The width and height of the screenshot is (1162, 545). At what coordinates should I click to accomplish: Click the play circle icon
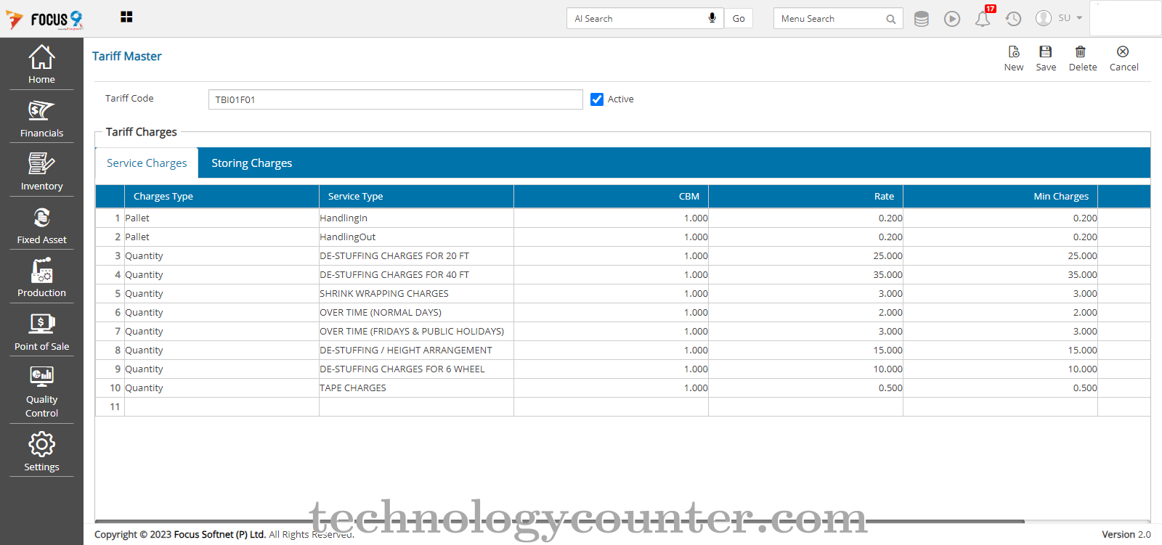(x=952, y=19)
